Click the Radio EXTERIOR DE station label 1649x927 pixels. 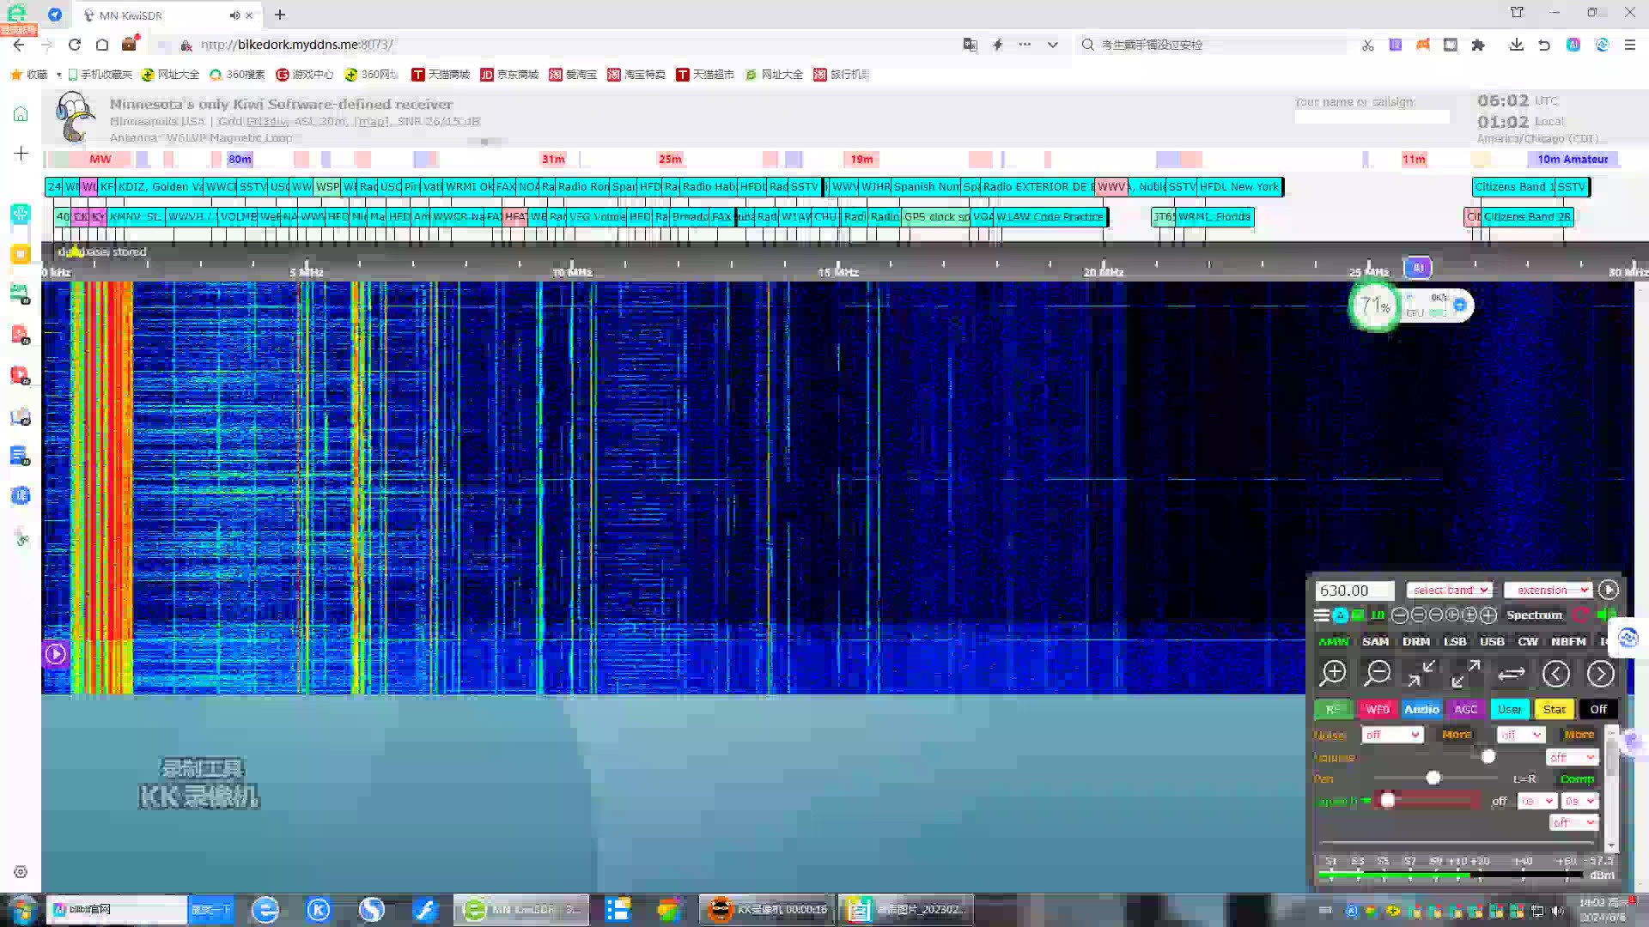1037,186
